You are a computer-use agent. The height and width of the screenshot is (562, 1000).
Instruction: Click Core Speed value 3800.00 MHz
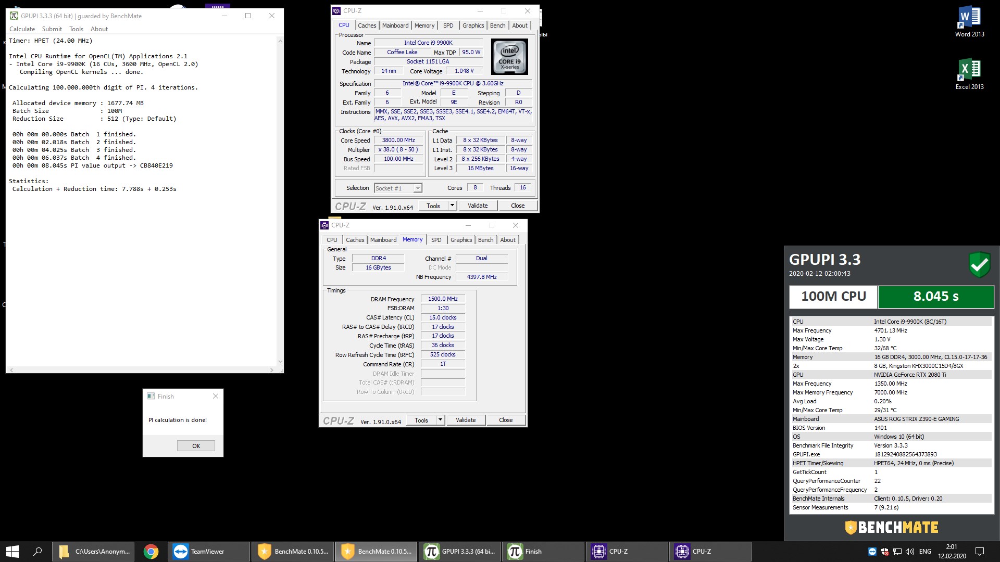[x=398, y=140]
